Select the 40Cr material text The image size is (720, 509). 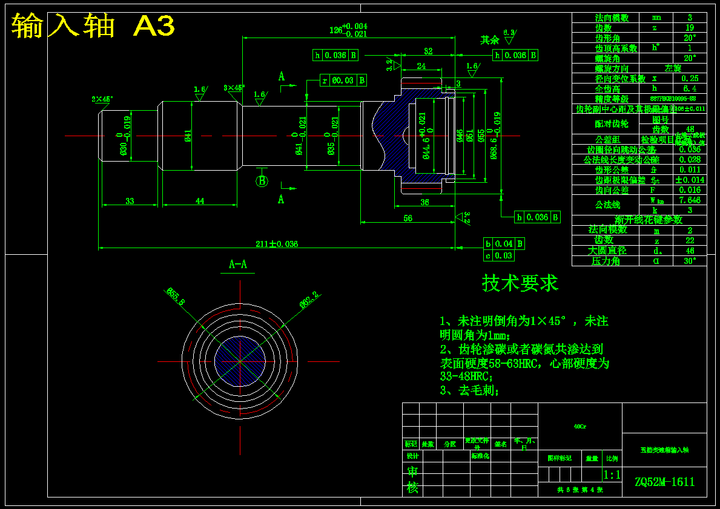point(580,426)
